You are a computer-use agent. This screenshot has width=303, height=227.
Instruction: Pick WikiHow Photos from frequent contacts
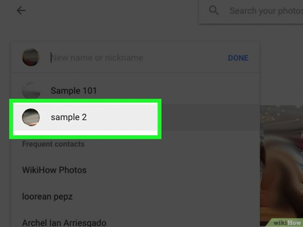(x=54, y=170)
